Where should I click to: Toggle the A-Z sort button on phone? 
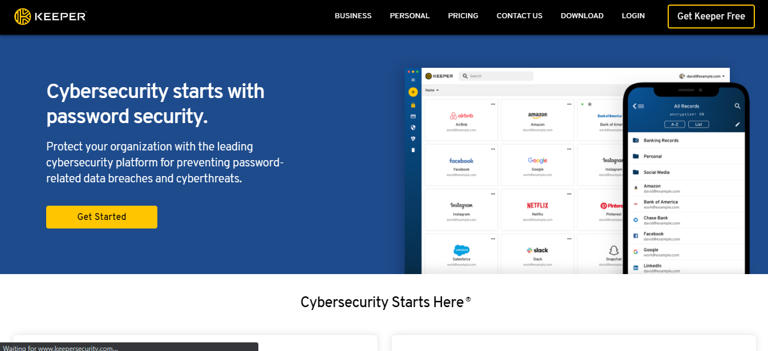674,124
